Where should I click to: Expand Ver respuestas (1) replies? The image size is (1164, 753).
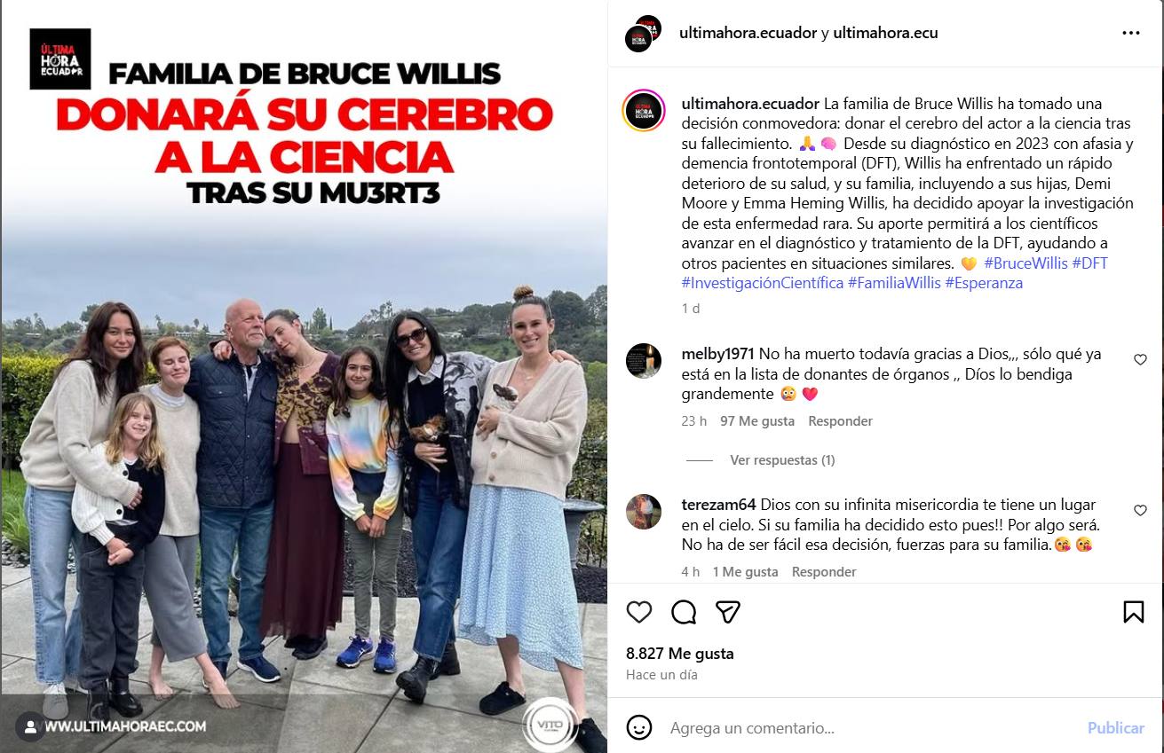782,460
